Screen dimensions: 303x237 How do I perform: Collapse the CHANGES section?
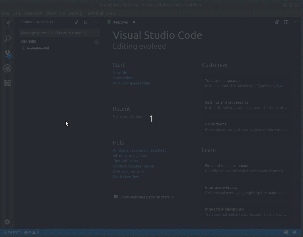[x=28, y=42]
